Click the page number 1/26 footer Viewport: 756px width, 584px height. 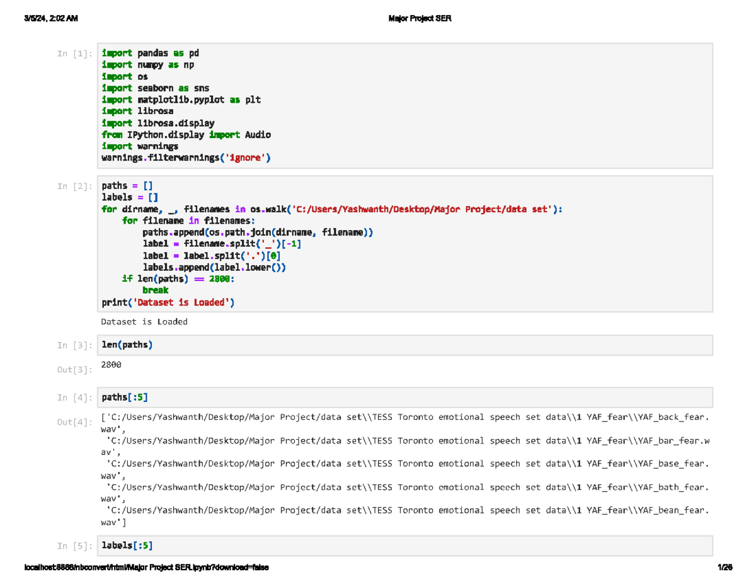(x=724, y=568)
